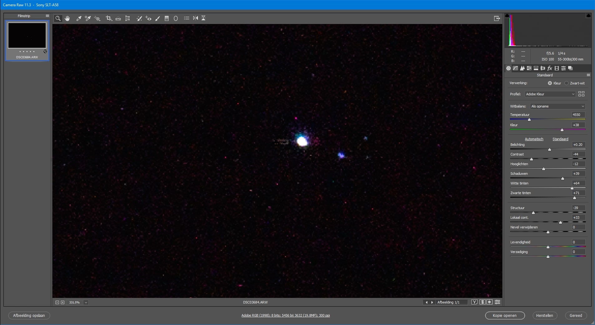Image resolution: width=595 pixels, height=325 pixels.
Task: Toggle shadow clipping warning in histogram
Action: pos(507,16)
